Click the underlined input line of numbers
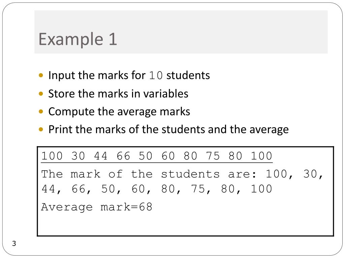This screenshot has width=345, height=259. click(157, 156)
